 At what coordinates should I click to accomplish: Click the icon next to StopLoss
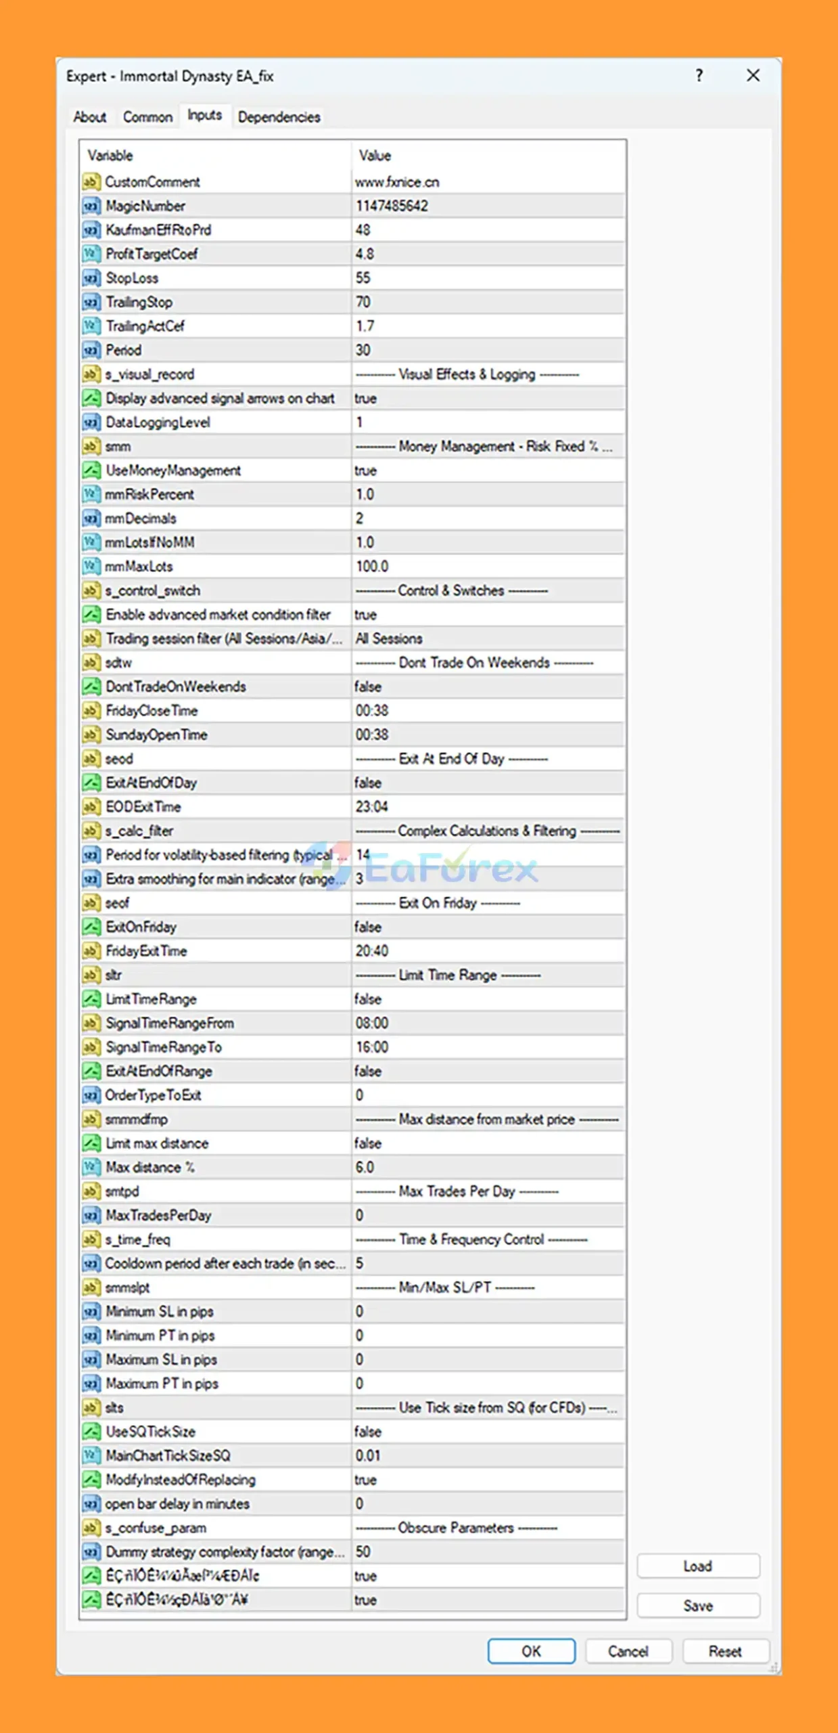tap(91, 278)
